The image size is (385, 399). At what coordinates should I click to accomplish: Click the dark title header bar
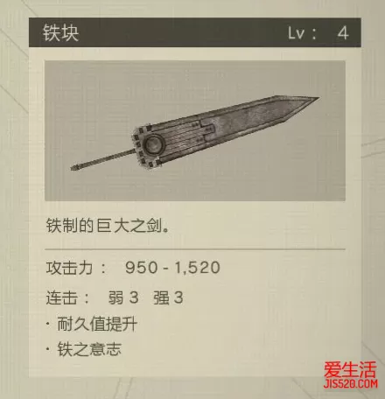pyautogui.click(x=195, y=32)
